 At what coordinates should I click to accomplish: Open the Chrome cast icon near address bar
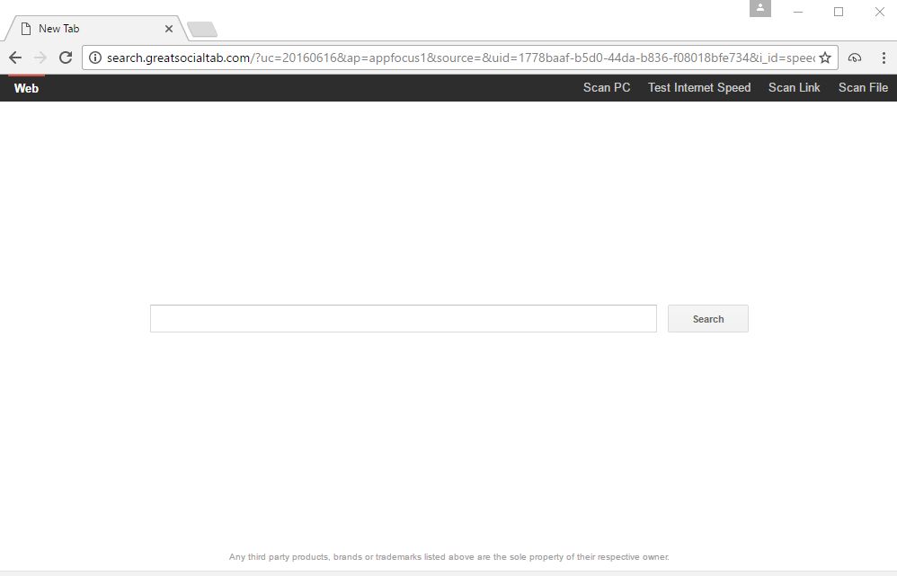[x=854, y=57]
